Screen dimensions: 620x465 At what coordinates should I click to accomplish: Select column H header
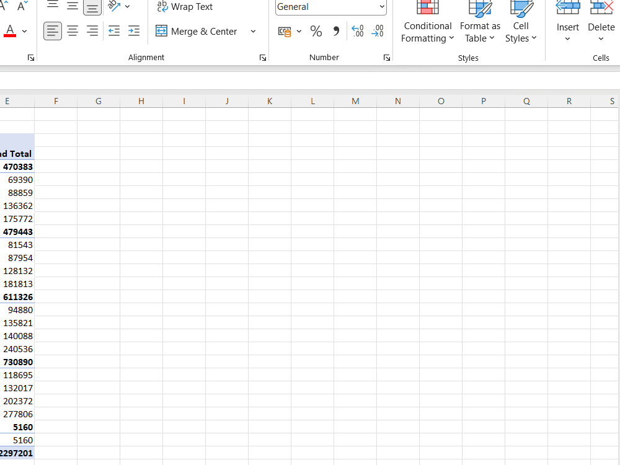coord(141,101)
